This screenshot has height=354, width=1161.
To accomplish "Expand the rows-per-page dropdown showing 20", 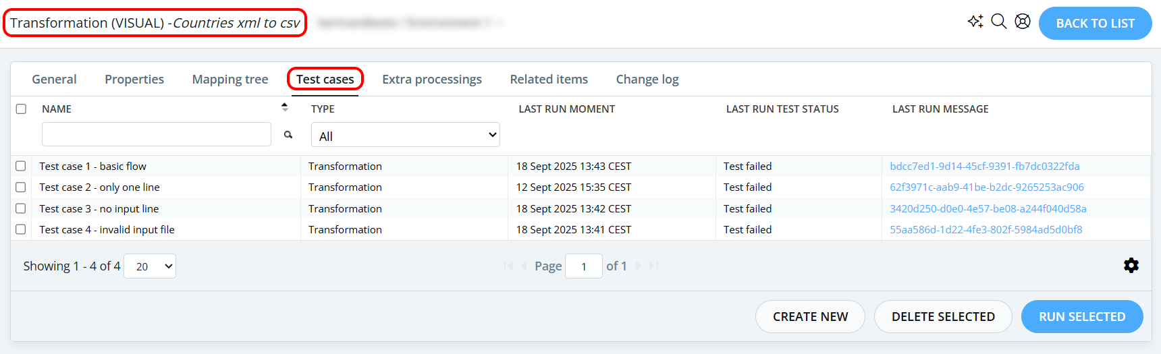I will pos(150,266).
